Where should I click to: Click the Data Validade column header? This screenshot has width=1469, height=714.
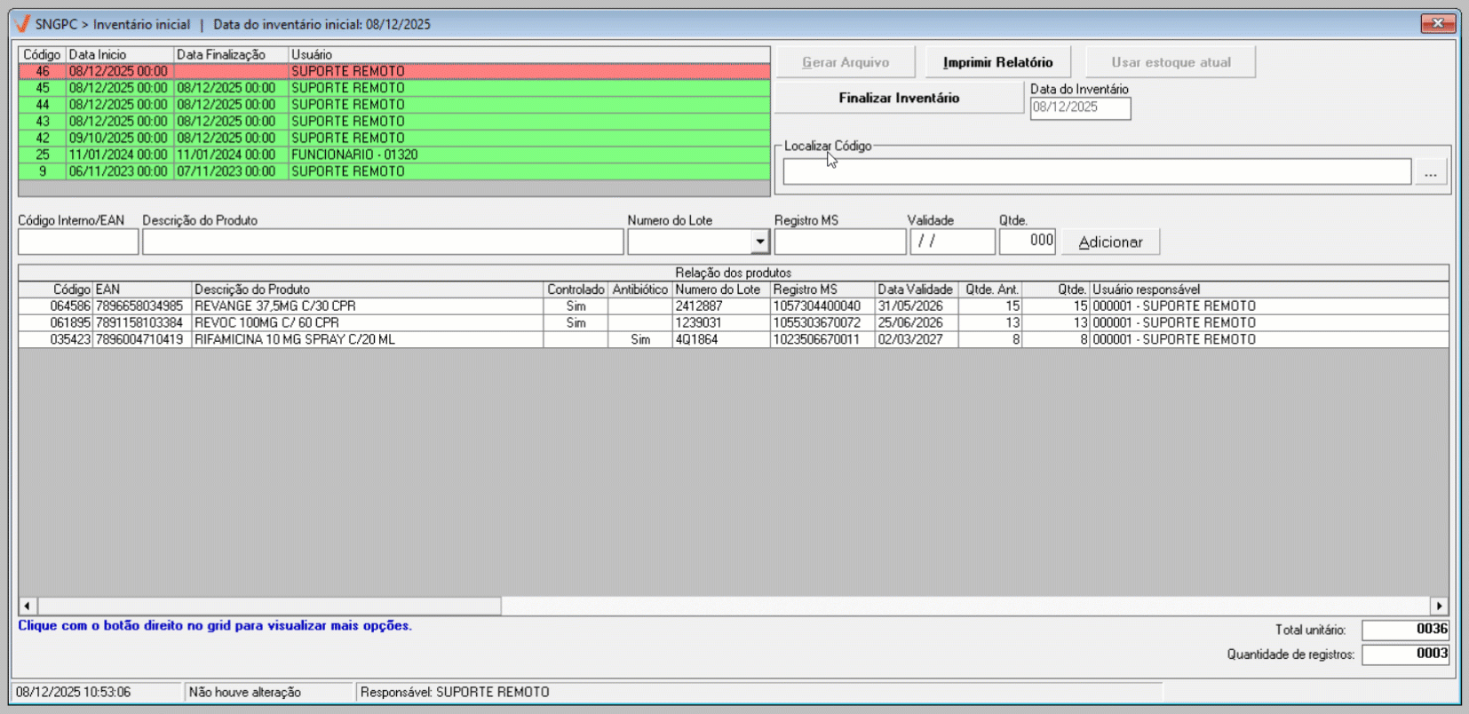pos(915,290)
